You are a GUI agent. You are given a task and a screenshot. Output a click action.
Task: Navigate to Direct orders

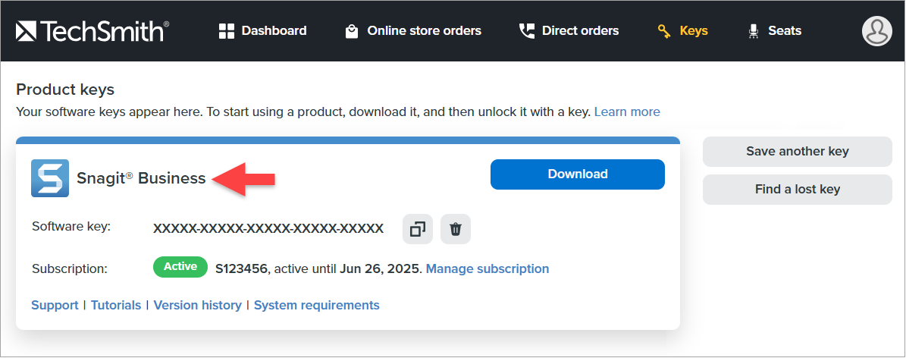pyautogui.click(x=569, y=31)
